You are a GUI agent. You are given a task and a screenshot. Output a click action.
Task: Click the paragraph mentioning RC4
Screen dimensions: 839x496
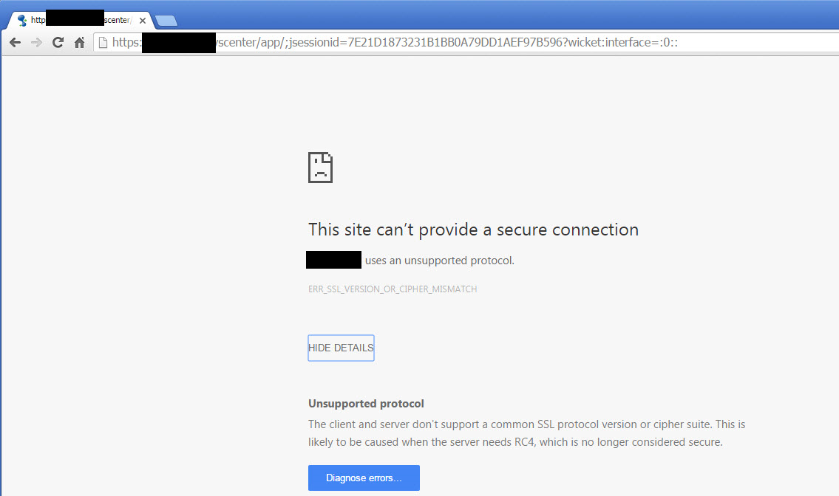pyautogui.click(x=526, y=433)
